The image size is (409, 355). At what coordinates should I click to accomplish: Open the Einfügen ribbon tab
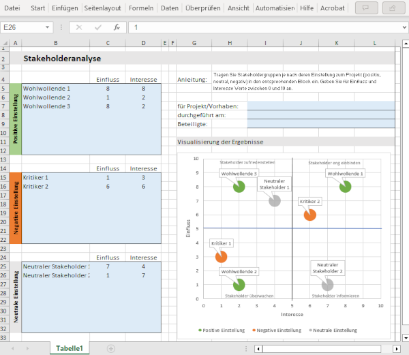coord(65,8)
